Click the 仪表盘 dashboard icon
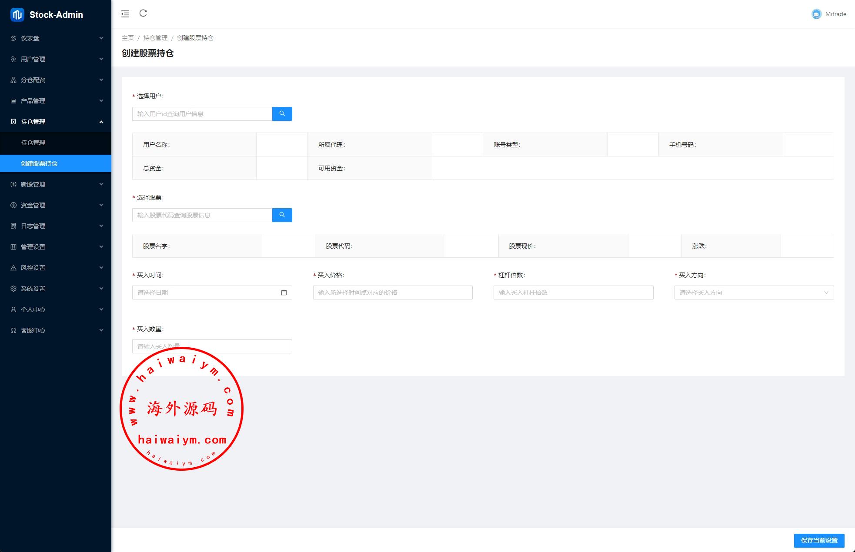 pos(13,38)
